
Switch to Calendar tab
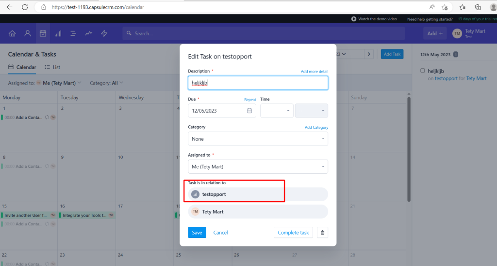tap(22, 67)
